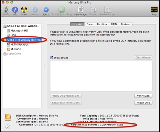Click the Read/Write status value
The height and width of the screenshot is (132, 160).
click(x=106, y=119)
